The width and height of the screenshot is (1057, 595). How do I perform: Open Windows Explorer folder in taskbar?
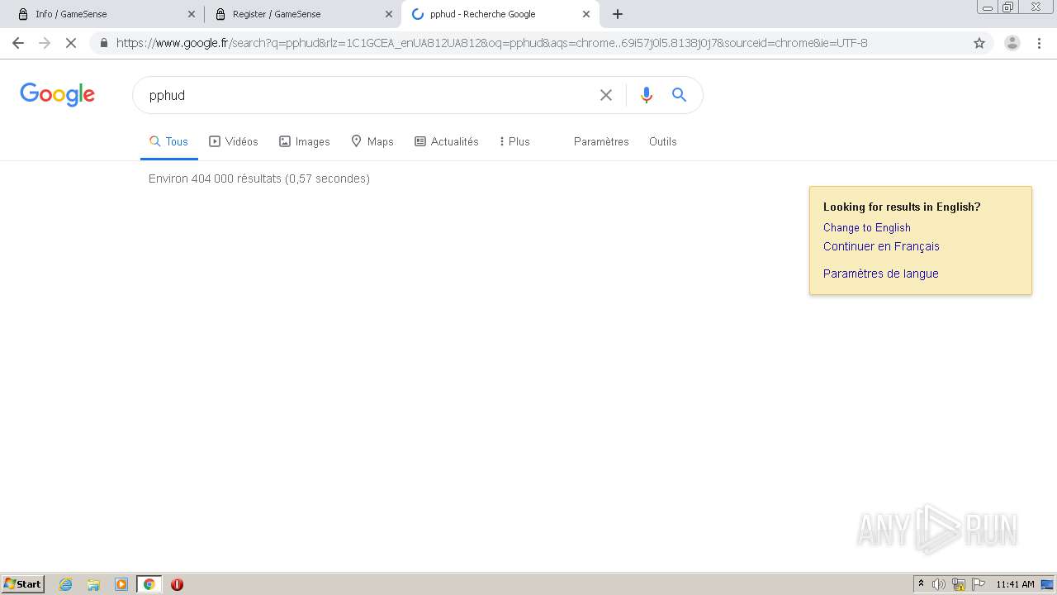[x=93, y=584]
